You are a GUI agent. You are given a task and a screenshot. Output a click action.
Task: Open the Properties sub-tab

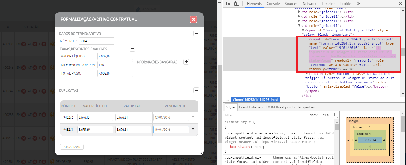click(x=307, y=107)
